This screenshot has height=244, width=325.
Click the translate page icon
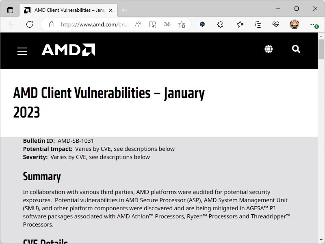(167, 24)
